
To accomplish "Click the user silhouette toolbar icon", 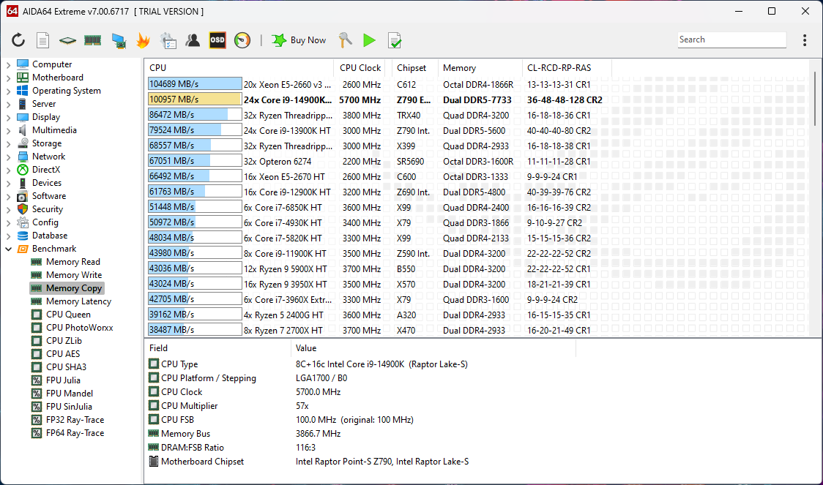I will [193, 40].
